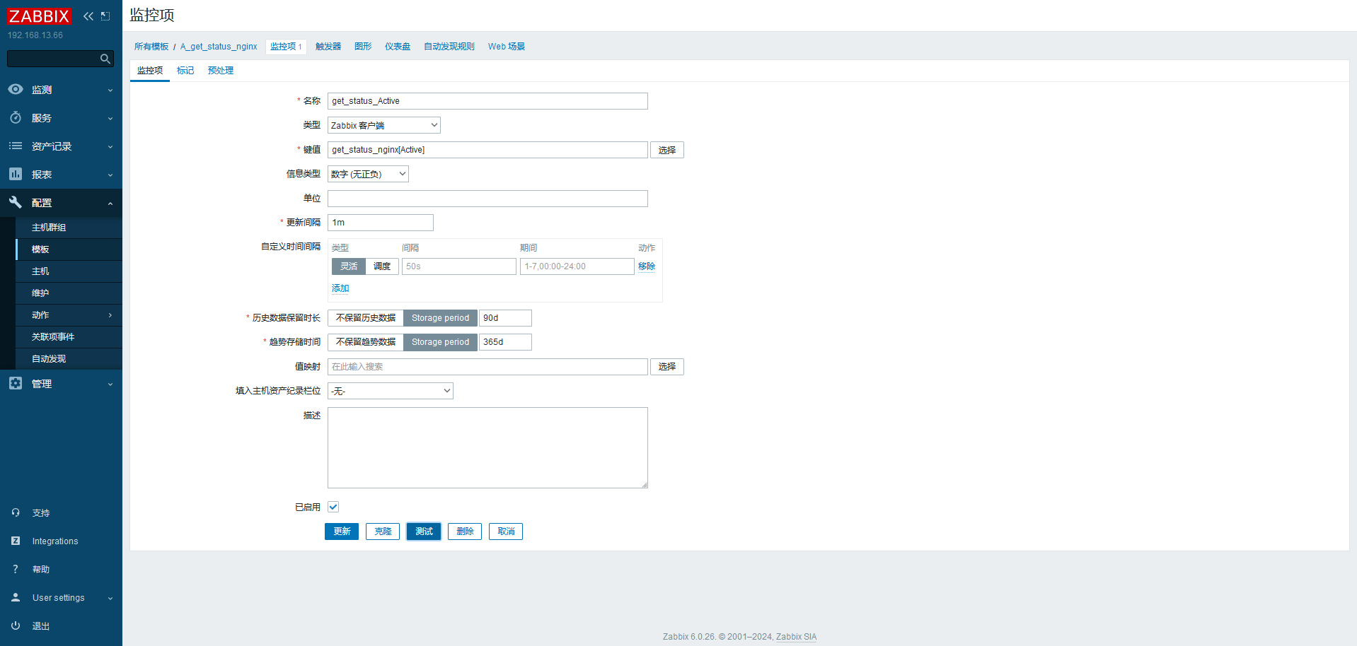Open the Administration gear icon menu
The height and width of the screenshot is (646, 1357).
pos(16,384)
